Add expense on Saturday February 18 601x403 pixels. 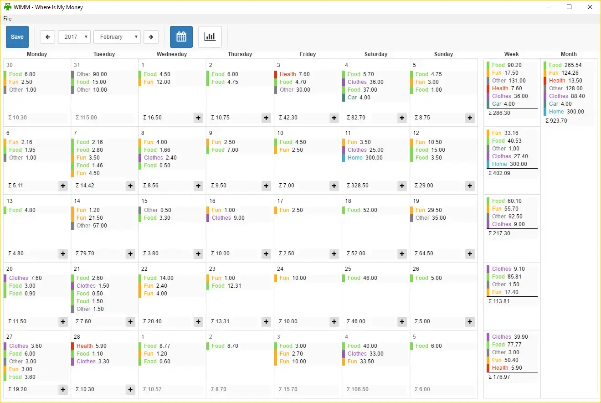[402, 253]
